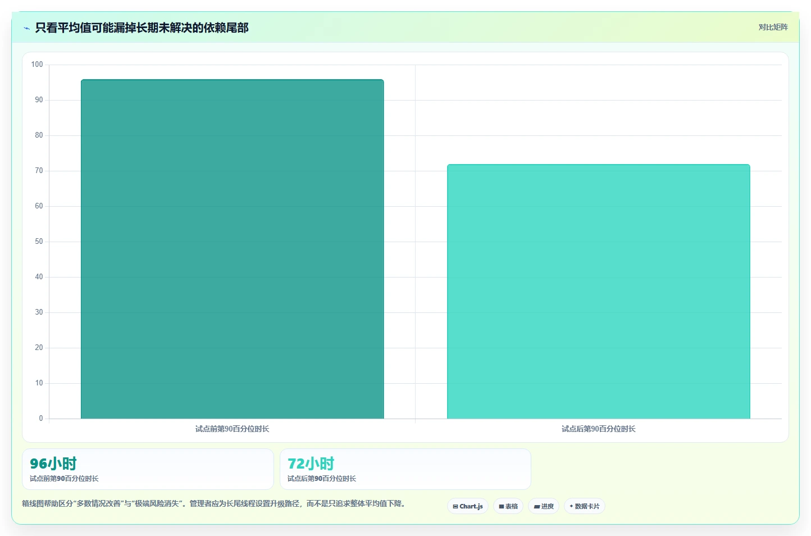Select the 72小时 data card
811x536 pixels.
pyautogui.click(x=405, y=469)
